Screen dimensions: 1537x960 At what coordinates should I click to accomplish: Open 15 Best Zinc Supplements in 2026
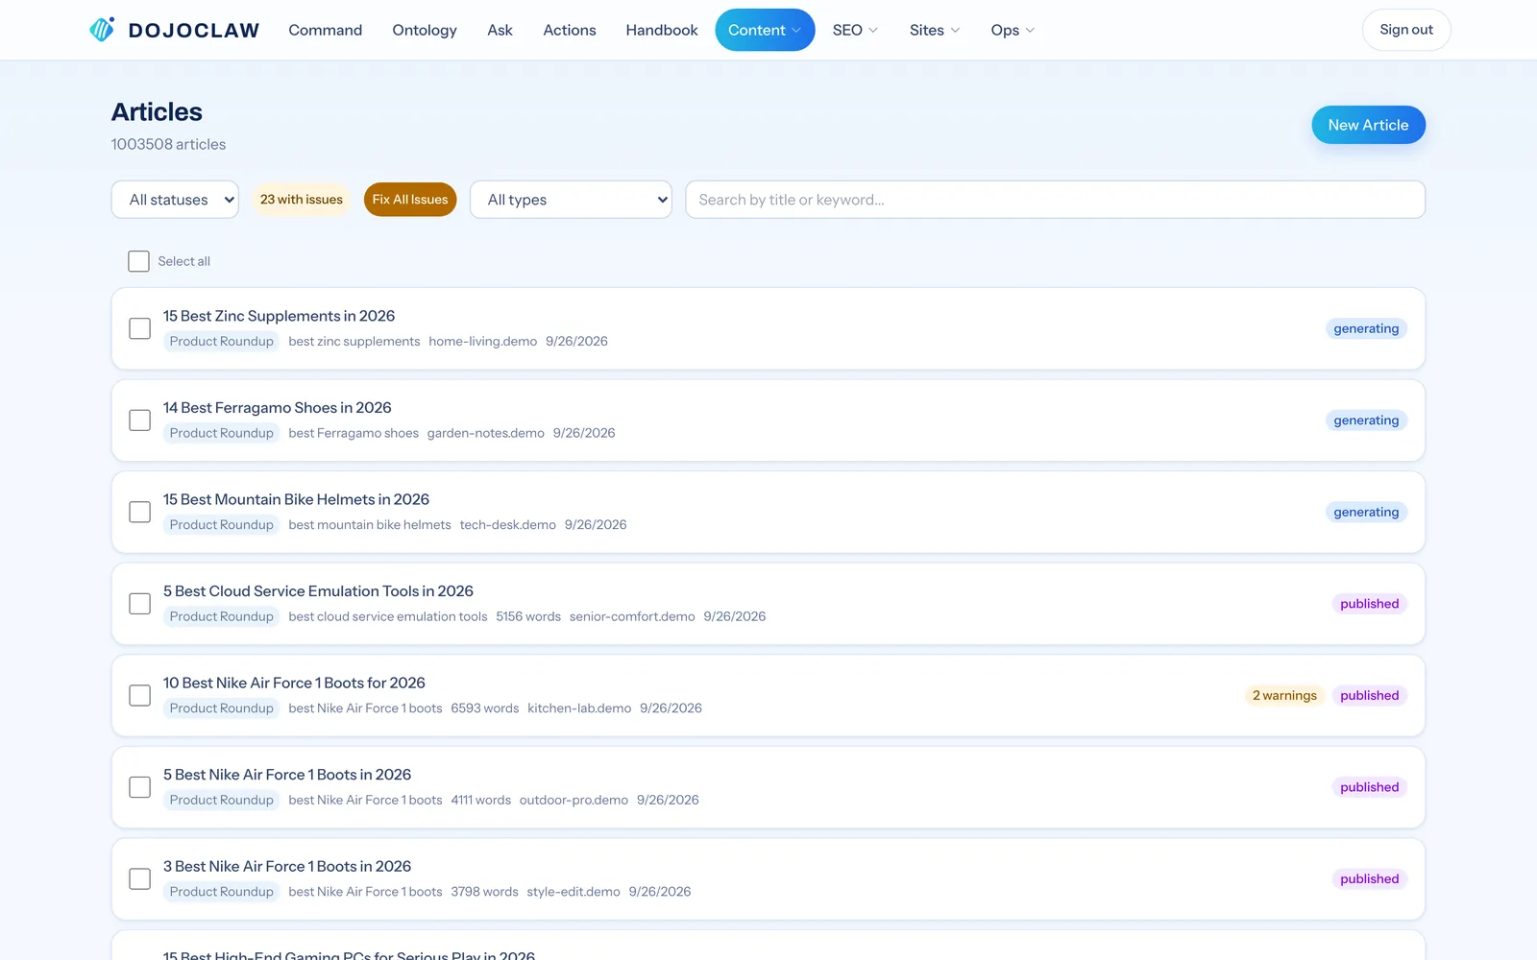pyautogui.click(x=279, y=316)
